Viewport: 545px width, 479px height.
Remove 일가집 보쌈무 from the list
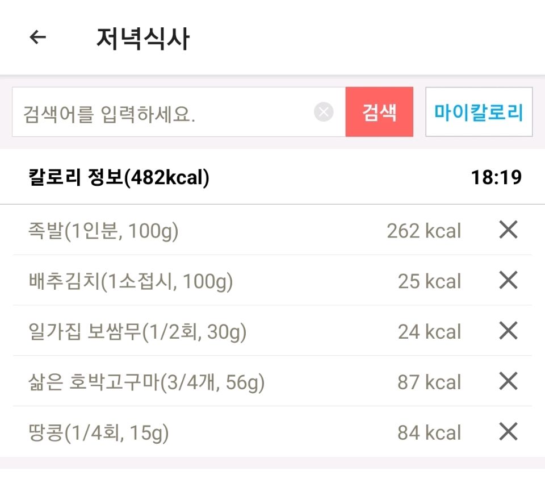click(x=508, y=331)
